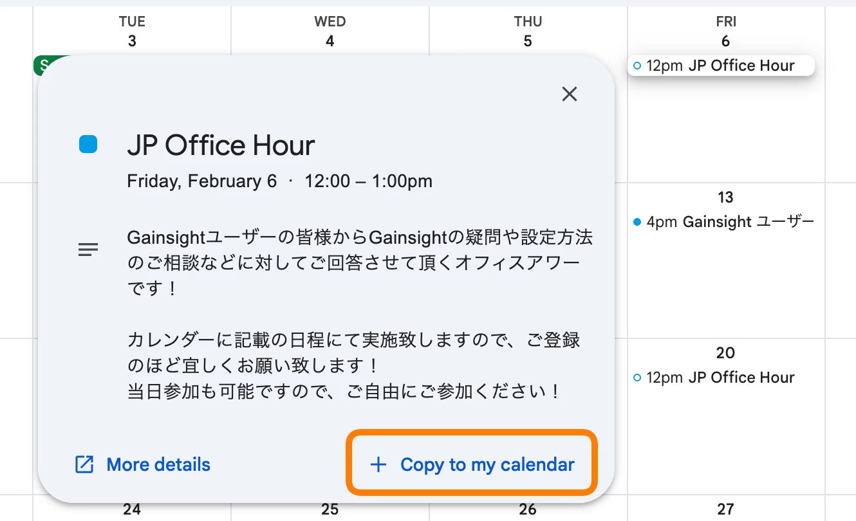This screenshot has width=856, height=521.
Task: Select the WED 4 day header
Action: pos(330,32)
